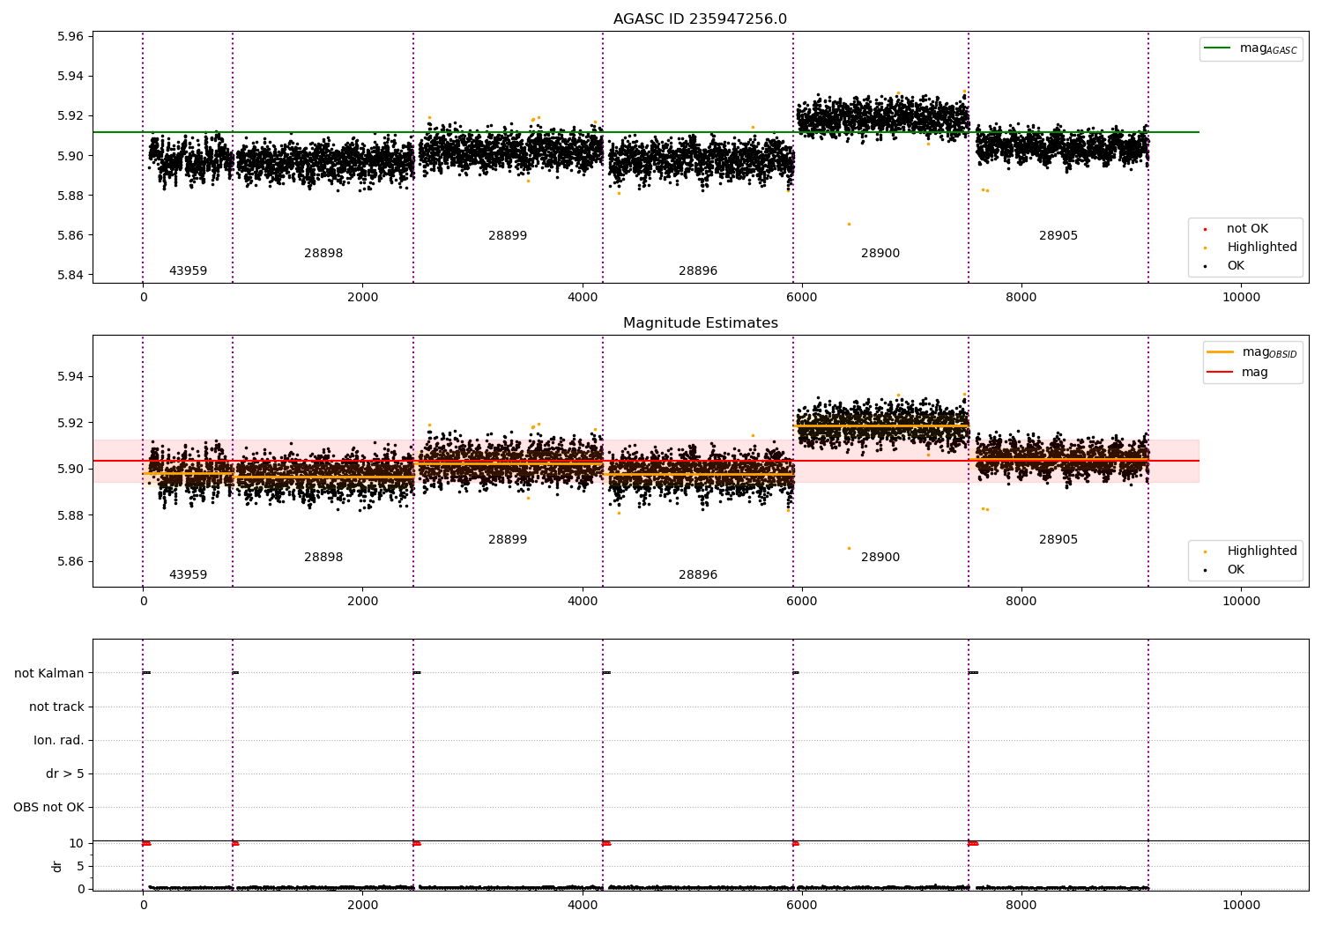Click the 'Ion. rad.' row label
Viewport: 1322px width, 925px height.
59,741
